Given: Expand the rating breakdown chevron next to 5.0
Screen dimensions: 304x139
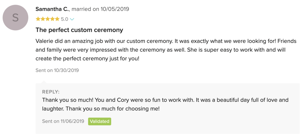Looking at the screenshot, I should (72, 19).
